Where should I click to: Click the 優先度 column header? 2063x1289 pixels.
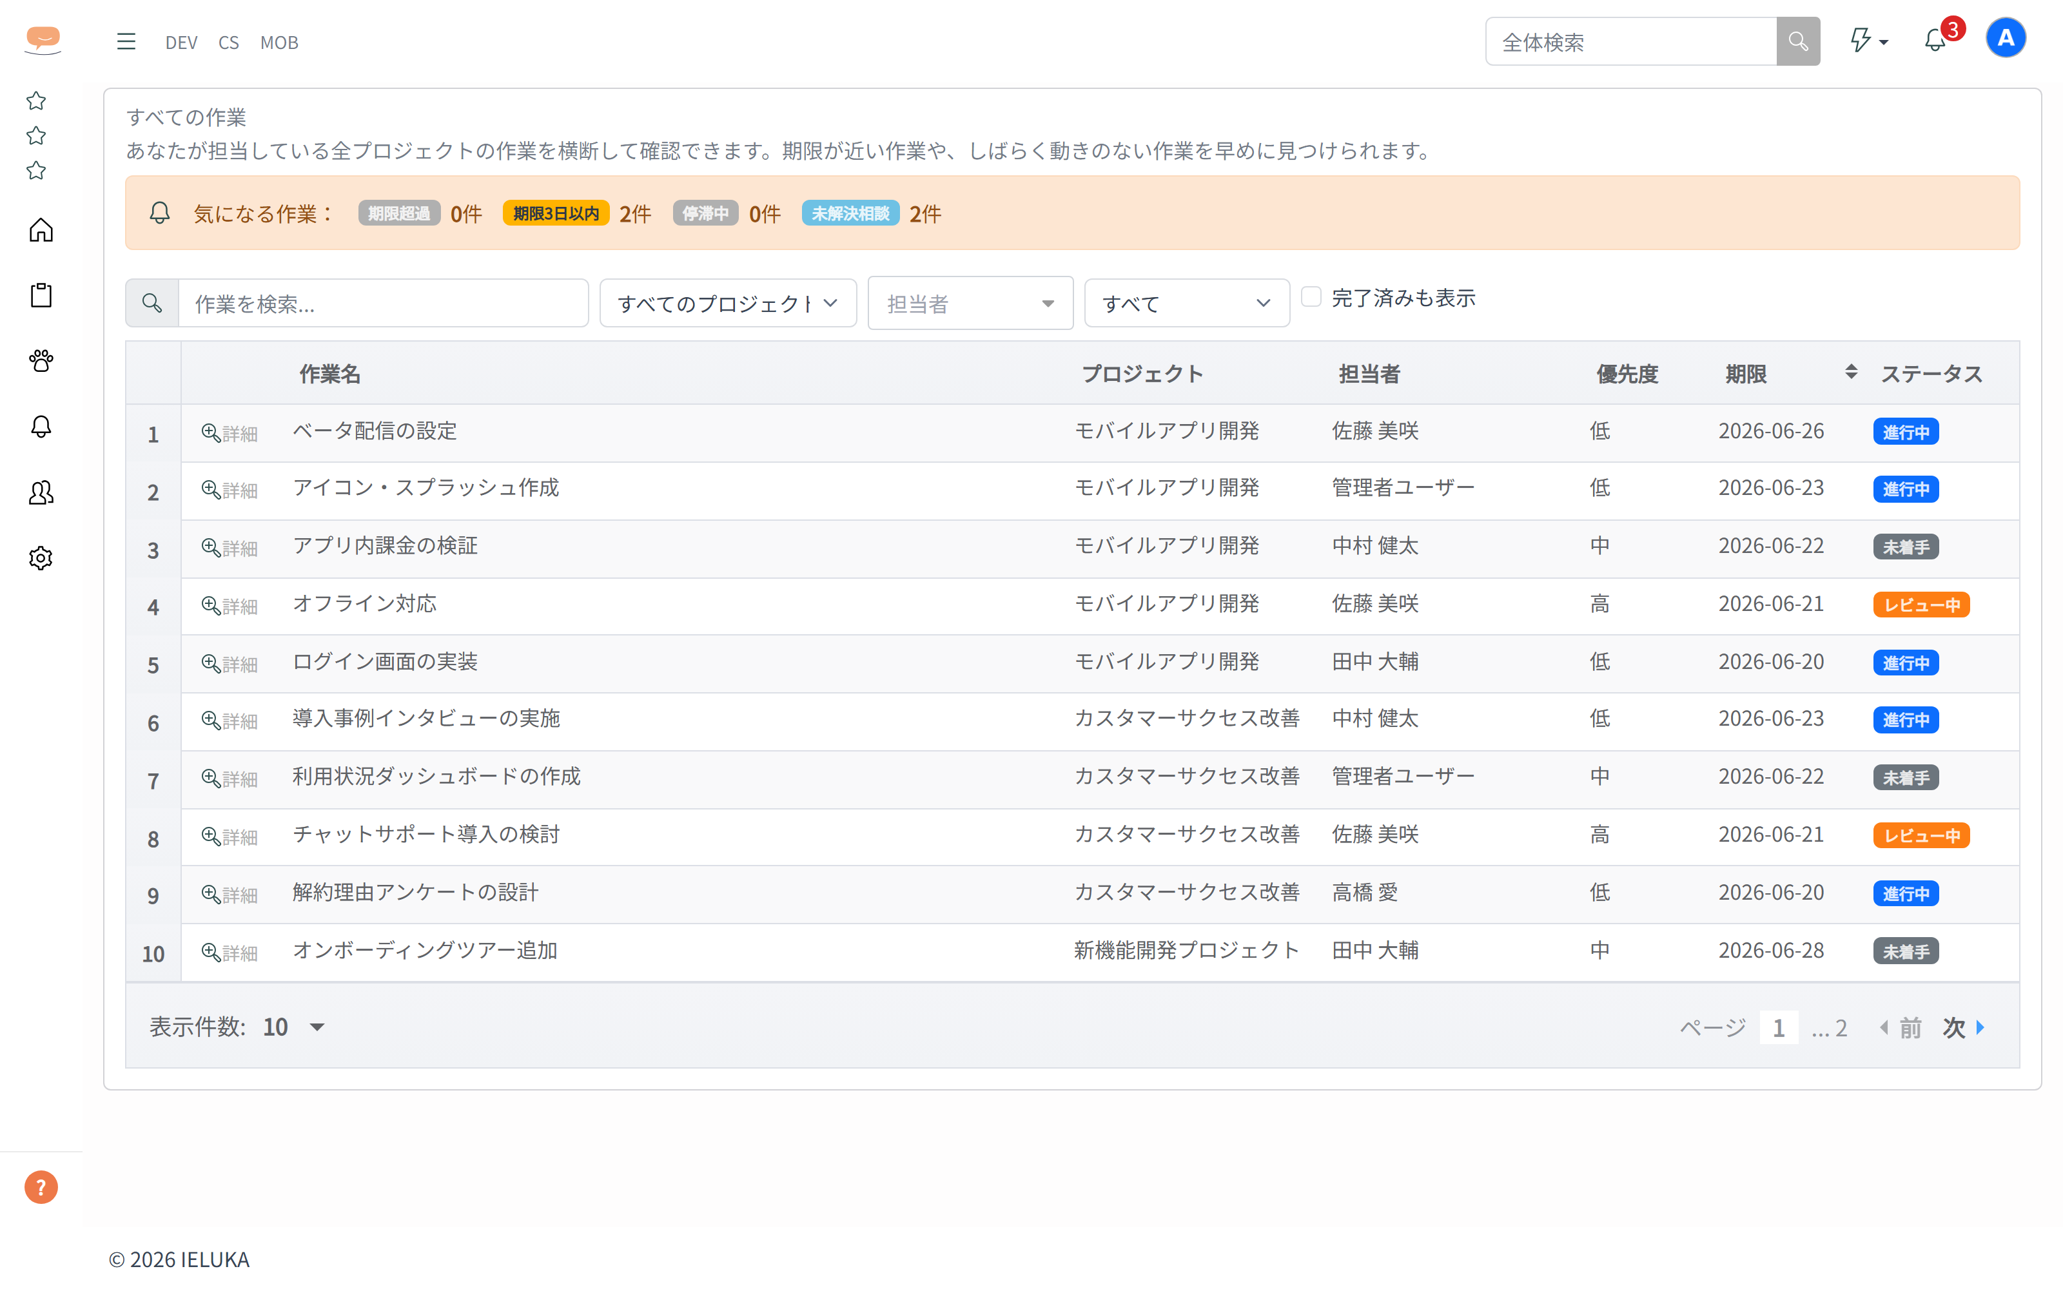(x=1627, y=373)
